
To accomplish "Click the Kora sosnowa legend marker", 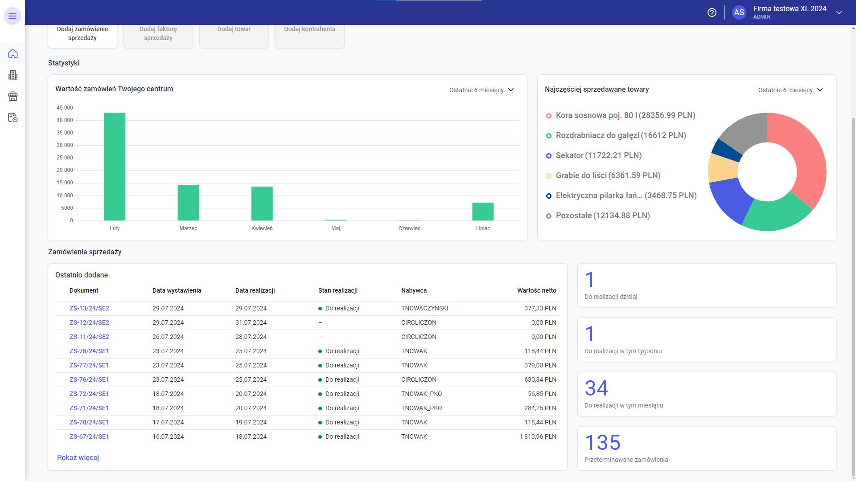I will tap(549, 116).
